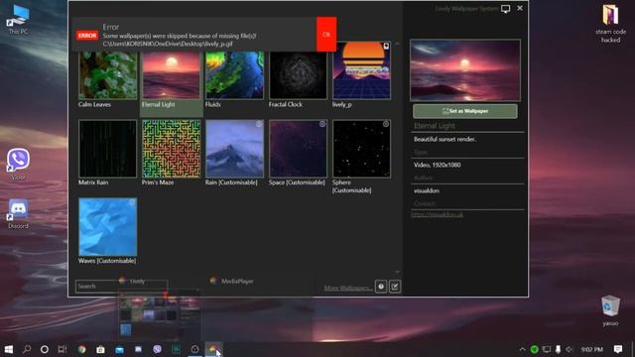The width and height of the screenshot is (635, 357).
Task: Show hidden tray icons chevron
Action: coord(523,349)
